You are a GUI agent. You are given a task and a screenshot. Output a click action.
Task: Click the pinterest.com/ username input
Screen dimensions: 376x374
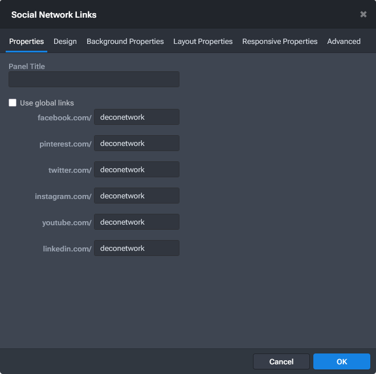137,143
